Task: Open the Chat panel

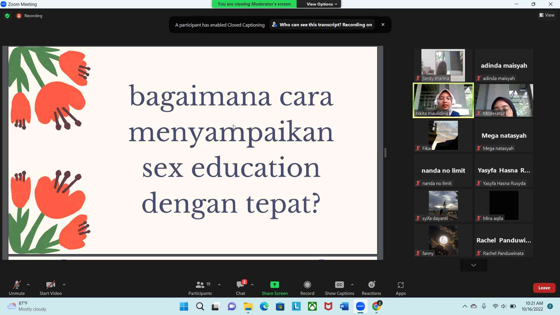Action: click(240, 287)
